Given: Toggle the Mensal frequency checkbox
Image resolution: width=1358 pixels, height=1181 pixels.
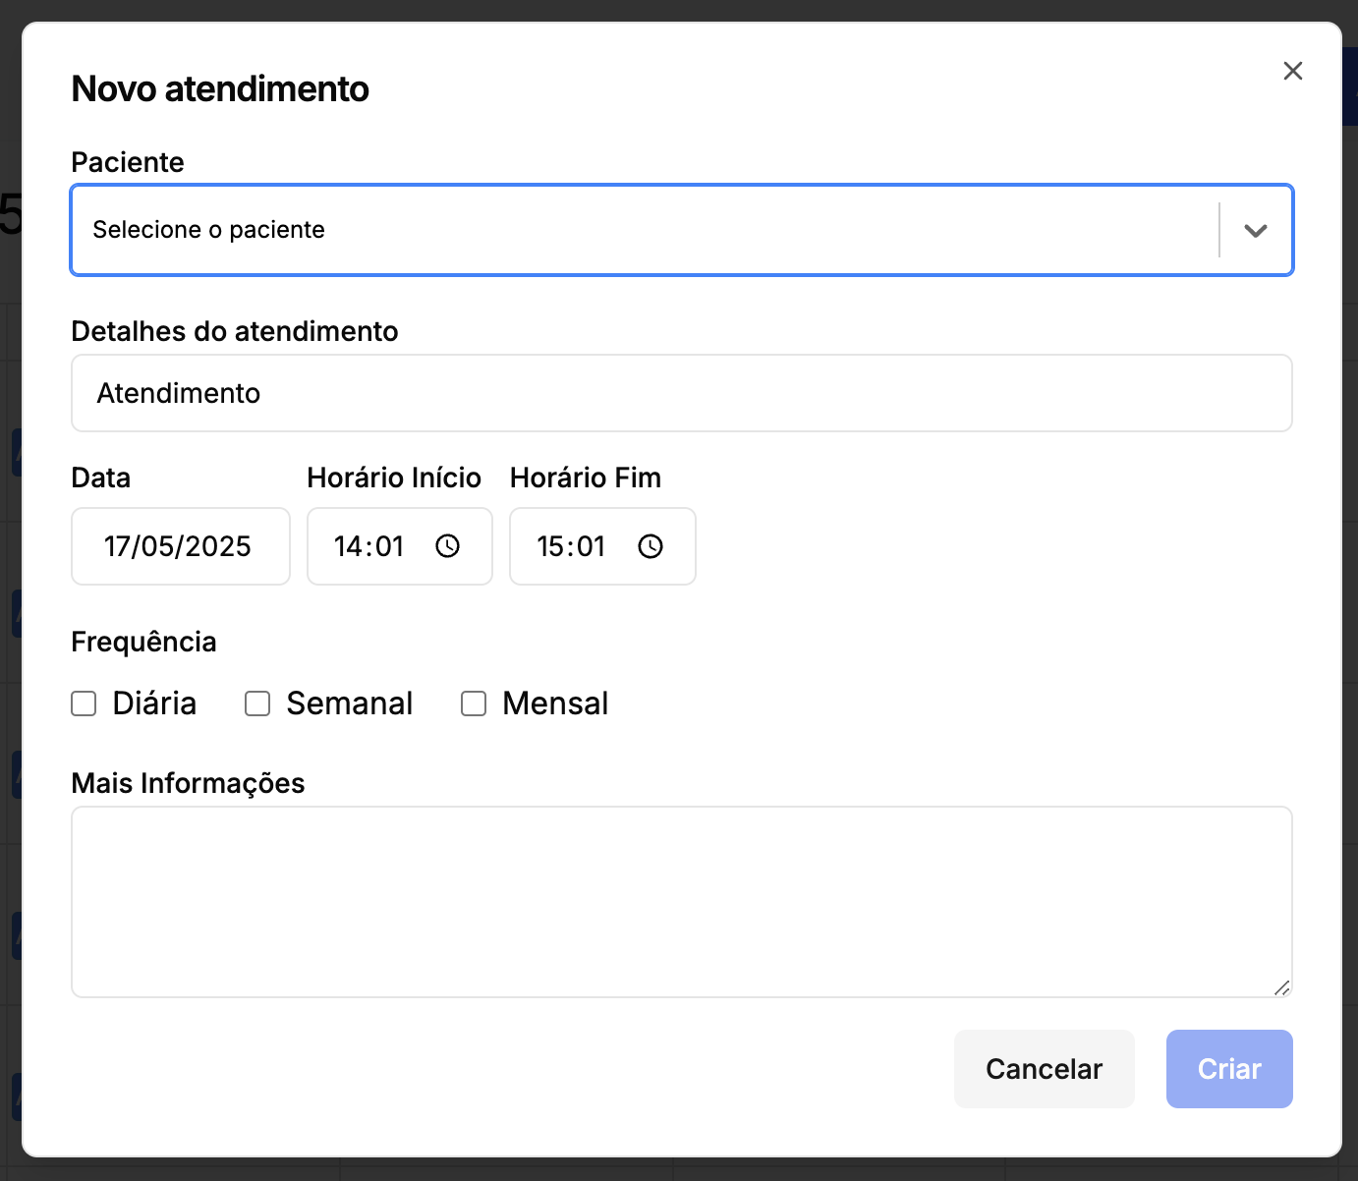Looking at the screenshot, I should pos(474,703).
